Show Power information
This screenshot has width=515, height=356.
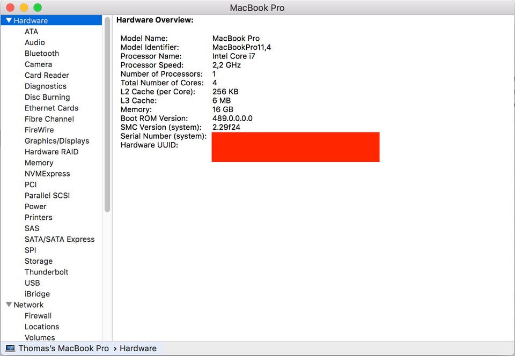click(35, 206)
